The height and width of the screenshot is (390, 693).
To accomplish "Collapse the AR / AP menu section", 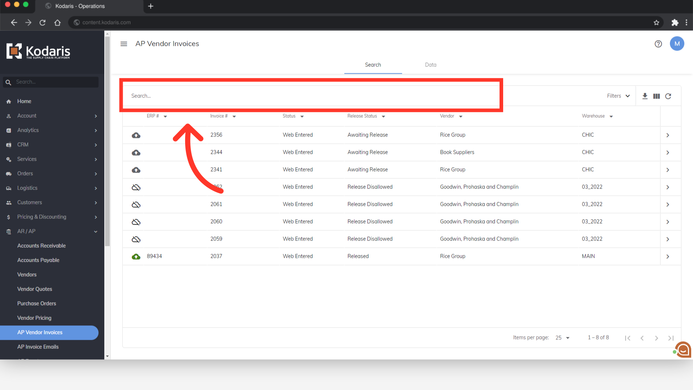I will [96, 231].
